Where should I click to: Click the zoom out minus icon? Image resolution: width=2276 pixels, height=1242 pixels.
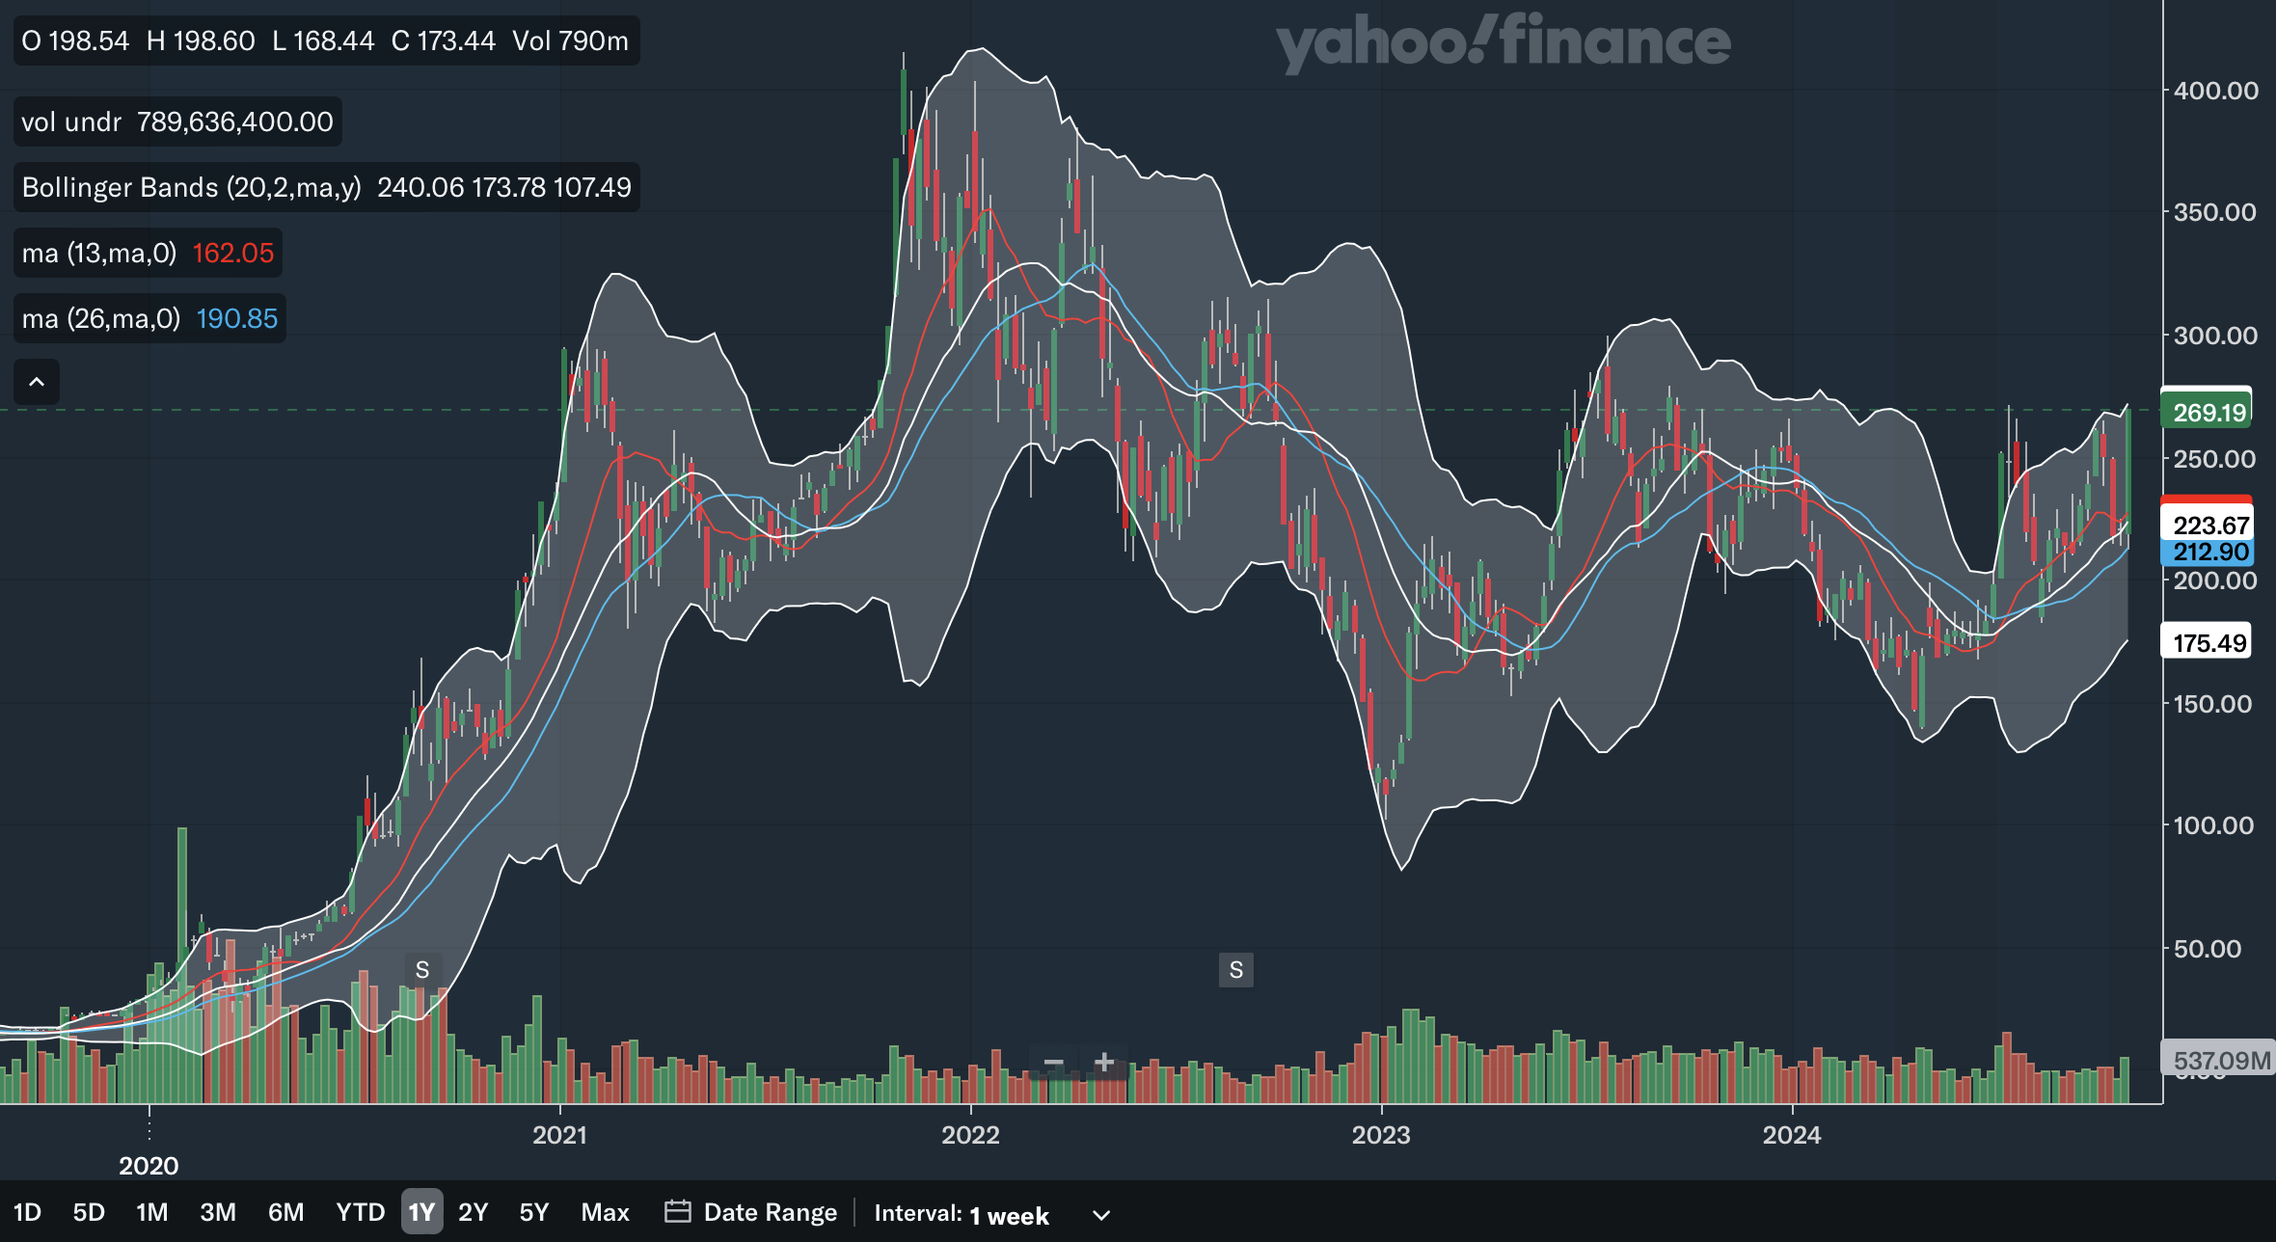(x=1053, y=1063)
